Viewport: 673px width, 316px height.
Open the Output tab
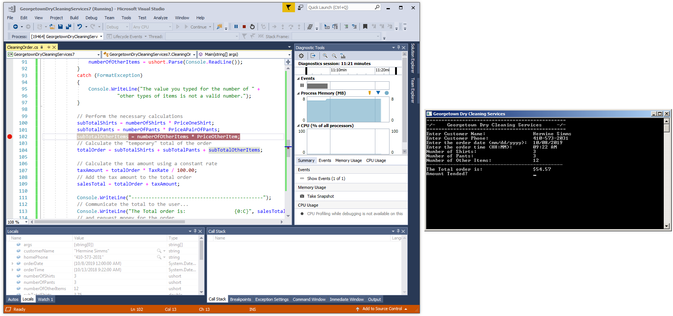pyautogui.click(x=374, y=299)
